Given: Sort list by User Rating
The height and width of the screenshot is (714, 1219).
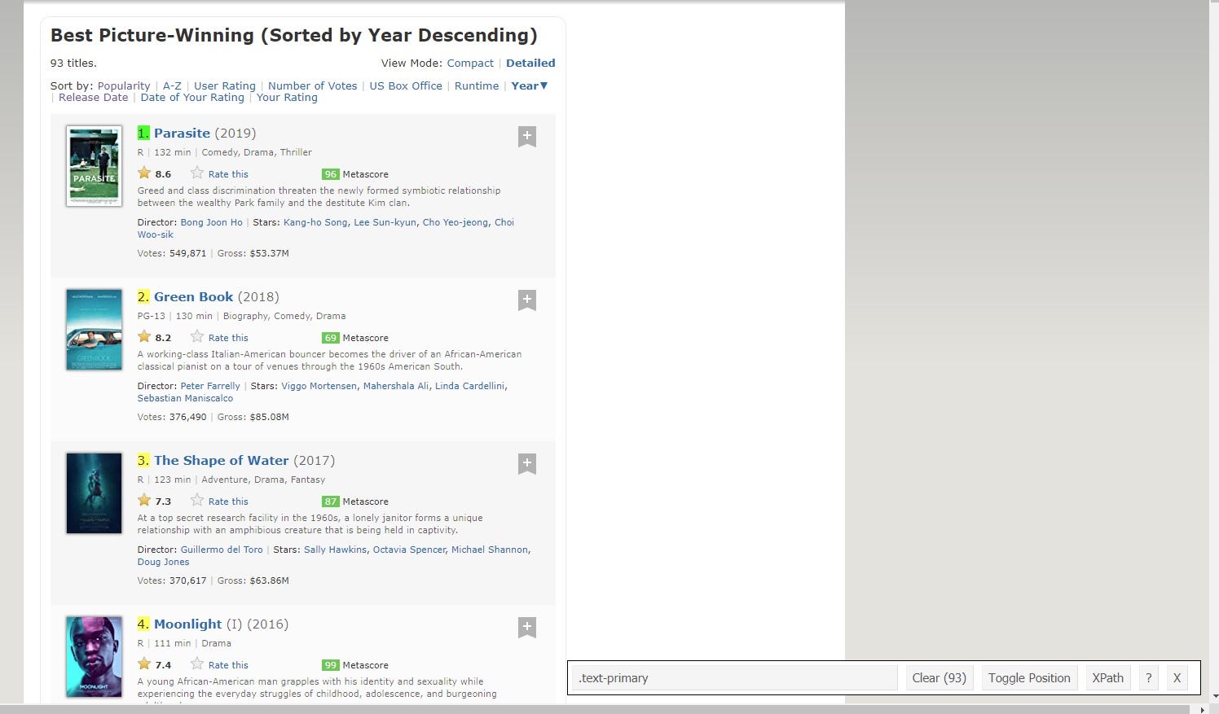Looking at the screenshot, I should click(225, 85).
